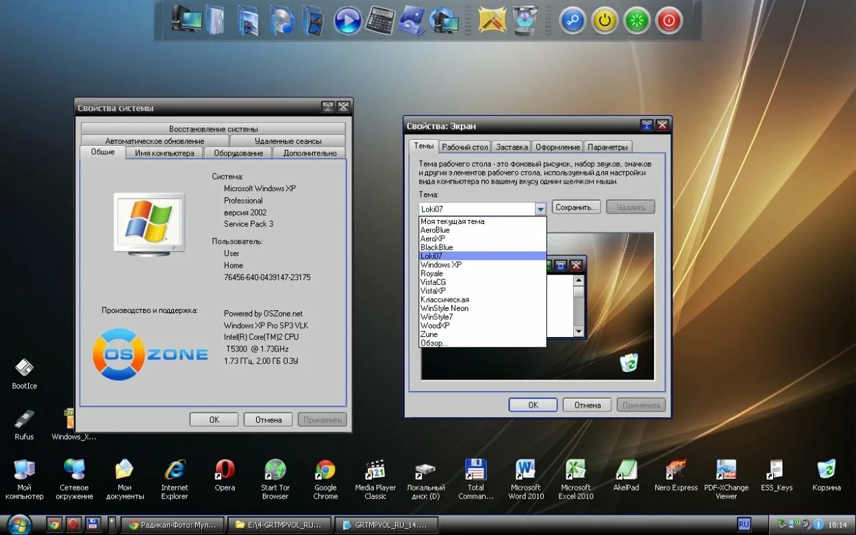This screenshot has width=856, height=535.
Task: Switch to Радикал-Фото taskbar window
Action: point(173,525)
